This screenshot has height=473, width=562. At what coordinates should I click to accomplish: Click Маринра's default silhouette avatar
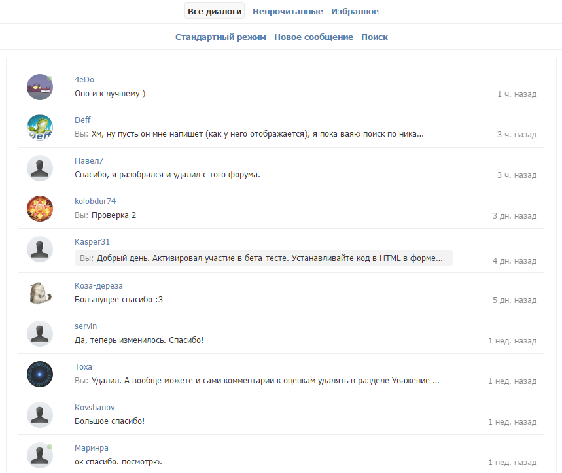click(40, 455)
